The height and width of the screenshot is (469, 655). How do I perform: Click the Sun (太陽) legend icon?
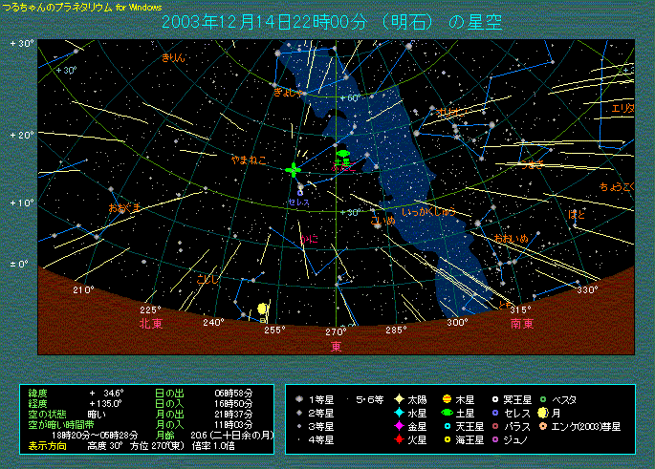[398, 398]
